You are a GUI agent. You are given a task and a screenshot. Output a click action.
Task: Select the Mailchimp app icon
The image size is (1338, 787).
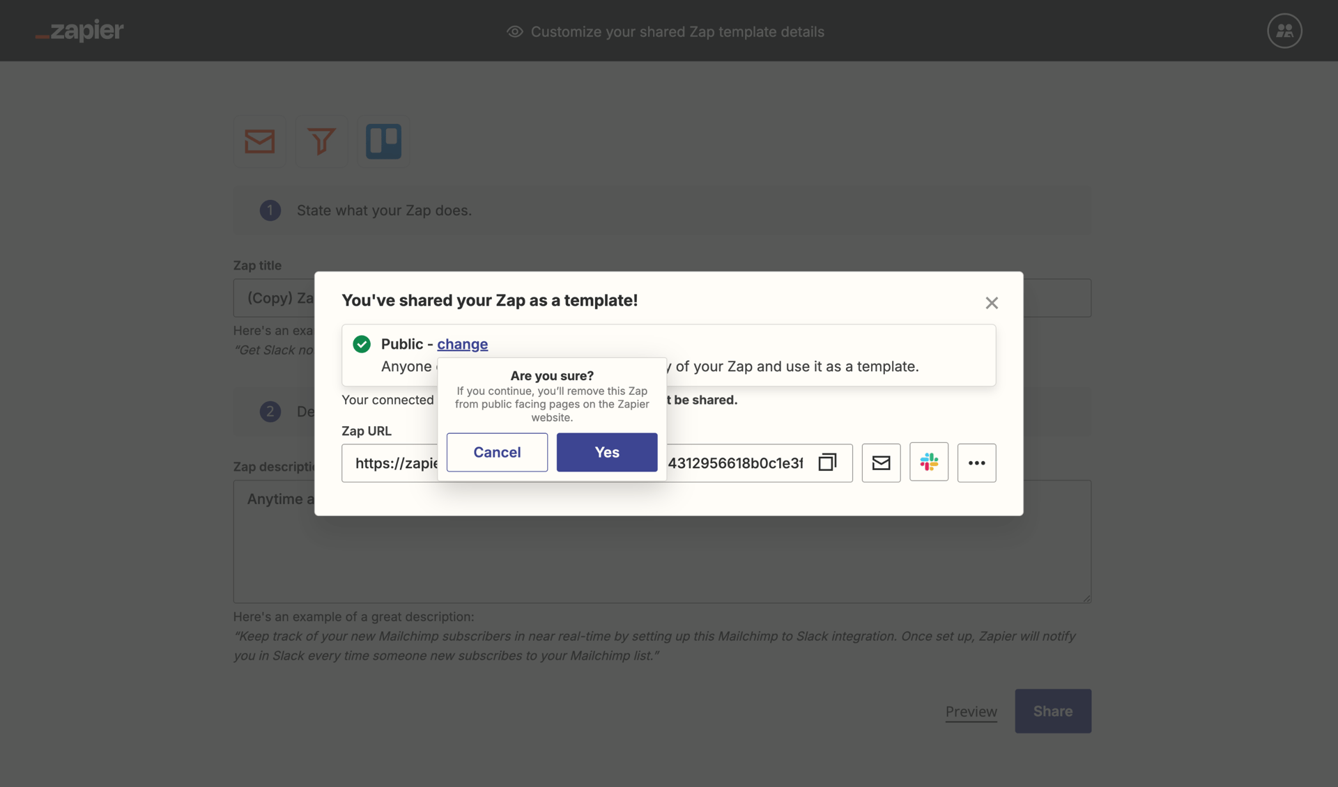point(259,141)
